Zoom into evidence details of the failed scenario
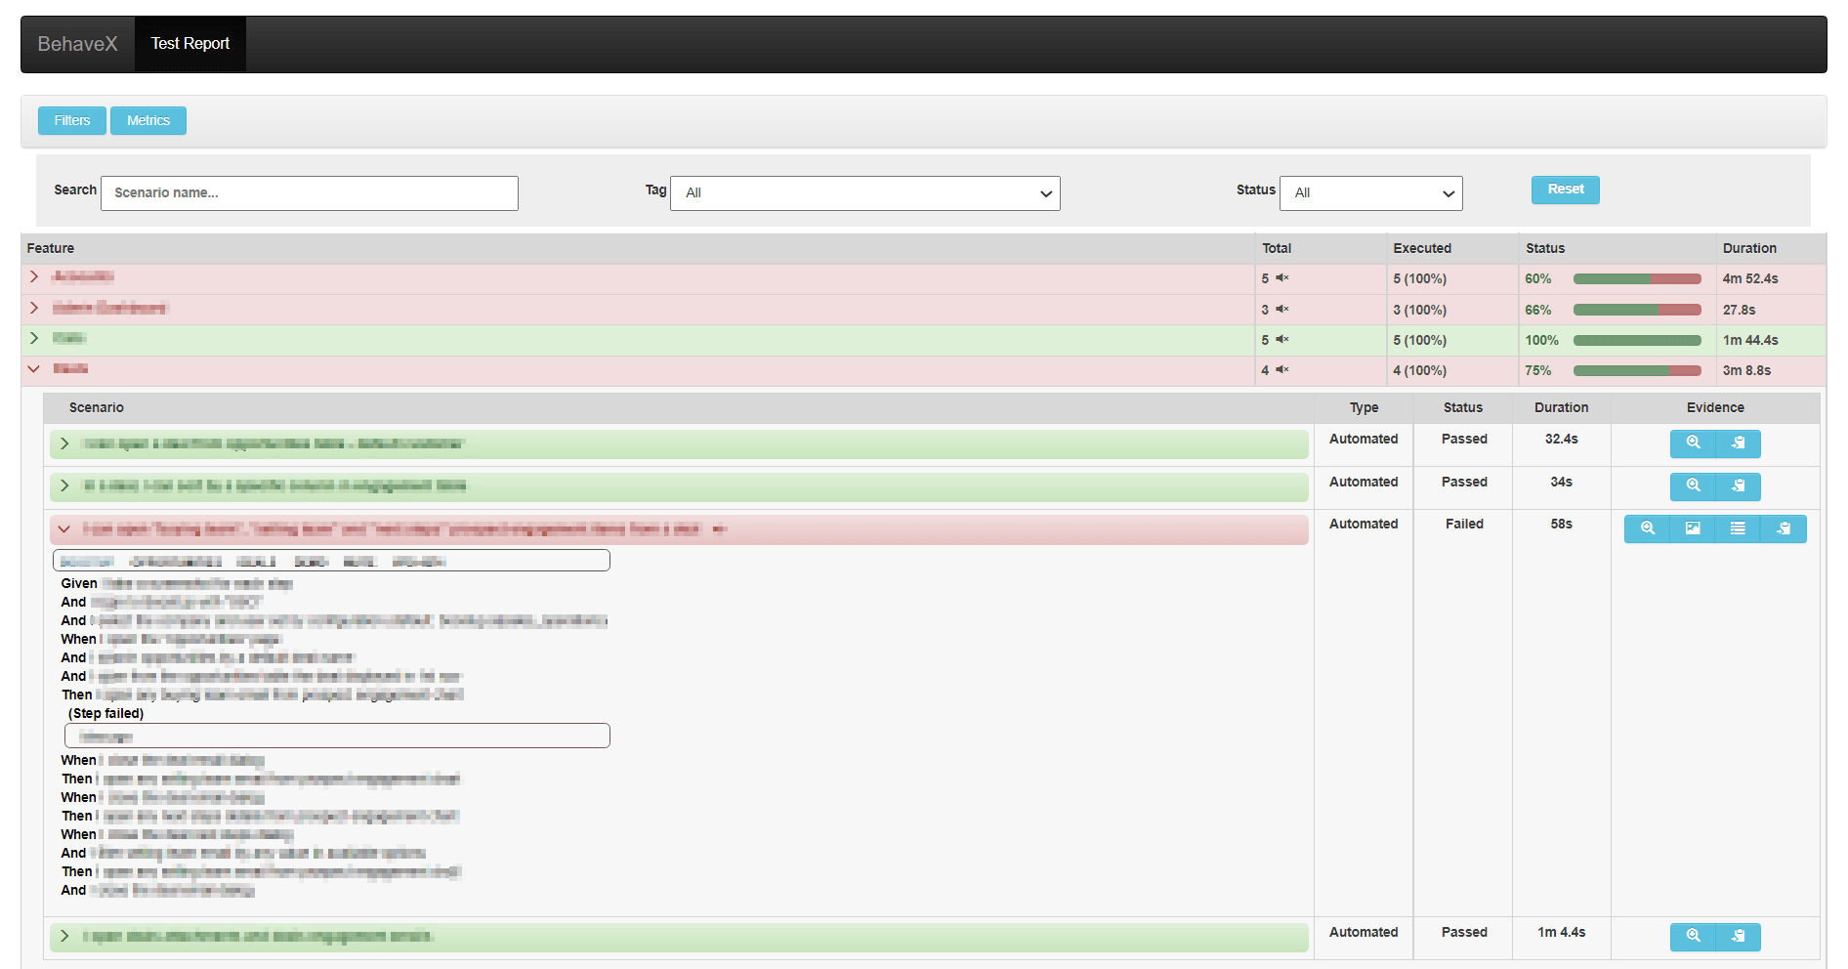 coord(1648,528)
